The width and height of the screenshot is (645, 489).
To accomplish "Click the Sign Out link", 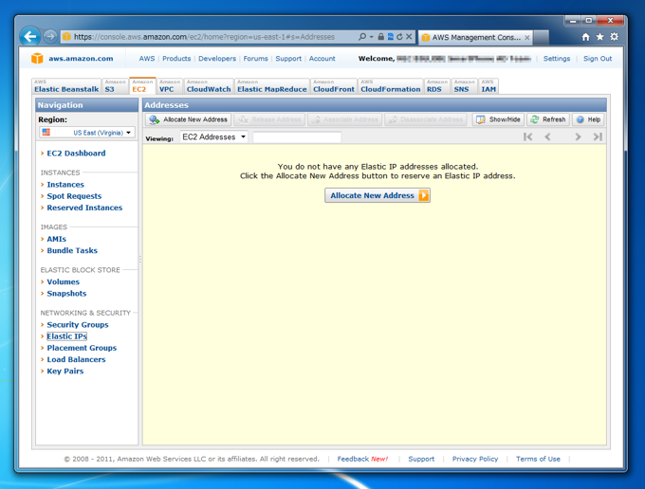I will [x=598, y=59].
